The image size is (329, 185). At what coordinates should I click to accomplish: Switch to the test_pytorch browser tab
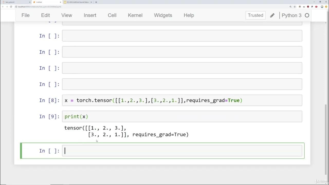coord(13,2)
